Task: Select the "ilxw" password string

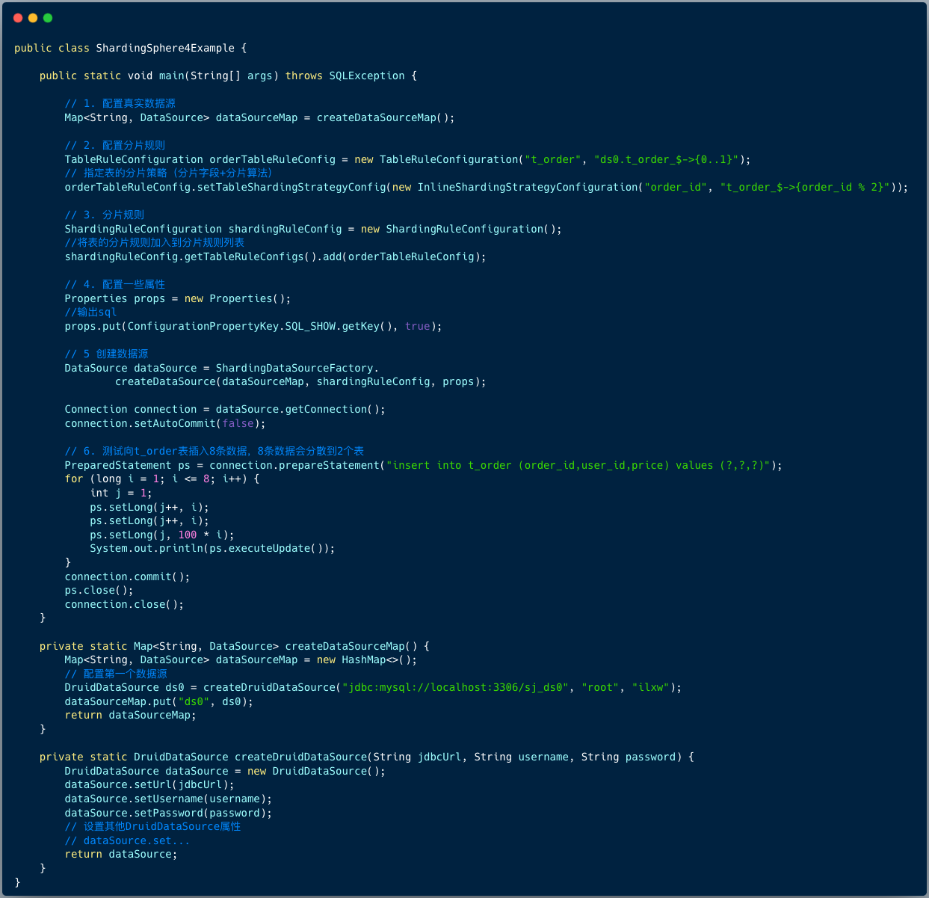Action: coord(650,687)
